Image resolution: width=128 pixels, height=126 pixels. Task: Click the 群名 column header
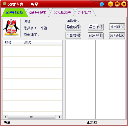pos(42,43)
